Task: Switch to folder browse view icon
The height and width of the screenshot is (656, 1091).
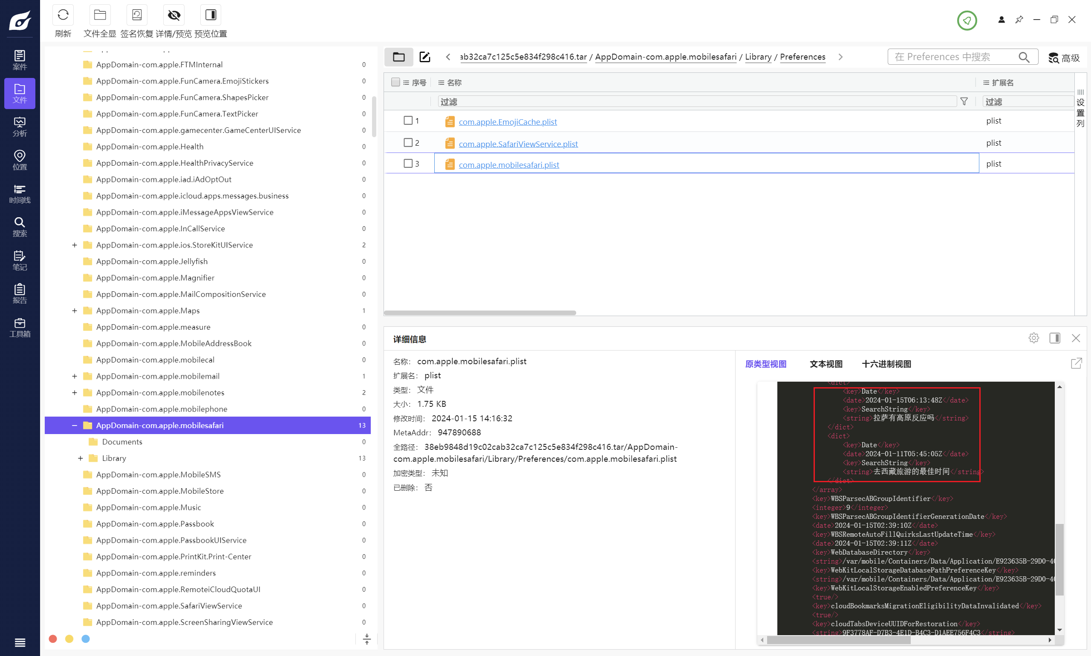Action: point(398,57)
